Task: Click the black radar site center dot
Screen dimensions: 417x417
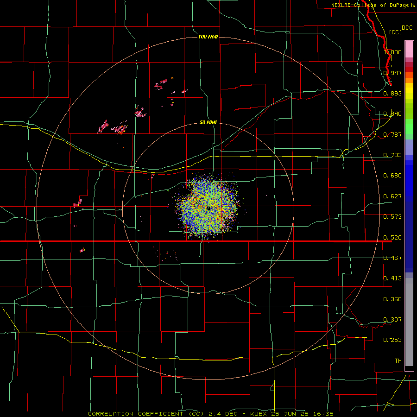Action: click(x=209, y=208)
